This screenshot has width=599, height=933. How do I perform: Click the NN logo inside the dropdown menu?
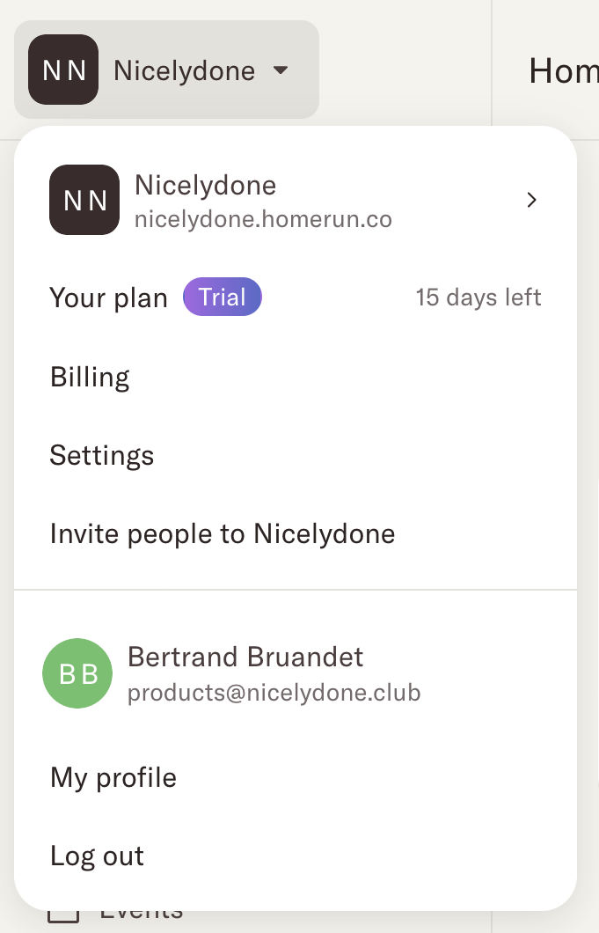(84, 200)
